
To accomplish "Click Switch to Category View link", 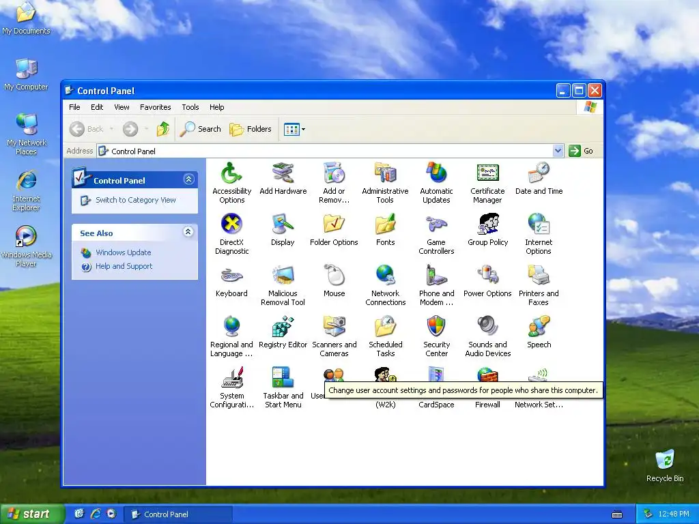I will (136, 200).
